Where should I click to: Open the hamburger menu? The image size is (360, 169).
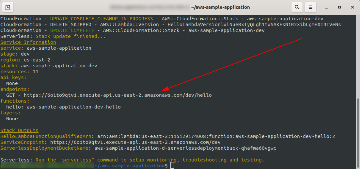point(311,7)
